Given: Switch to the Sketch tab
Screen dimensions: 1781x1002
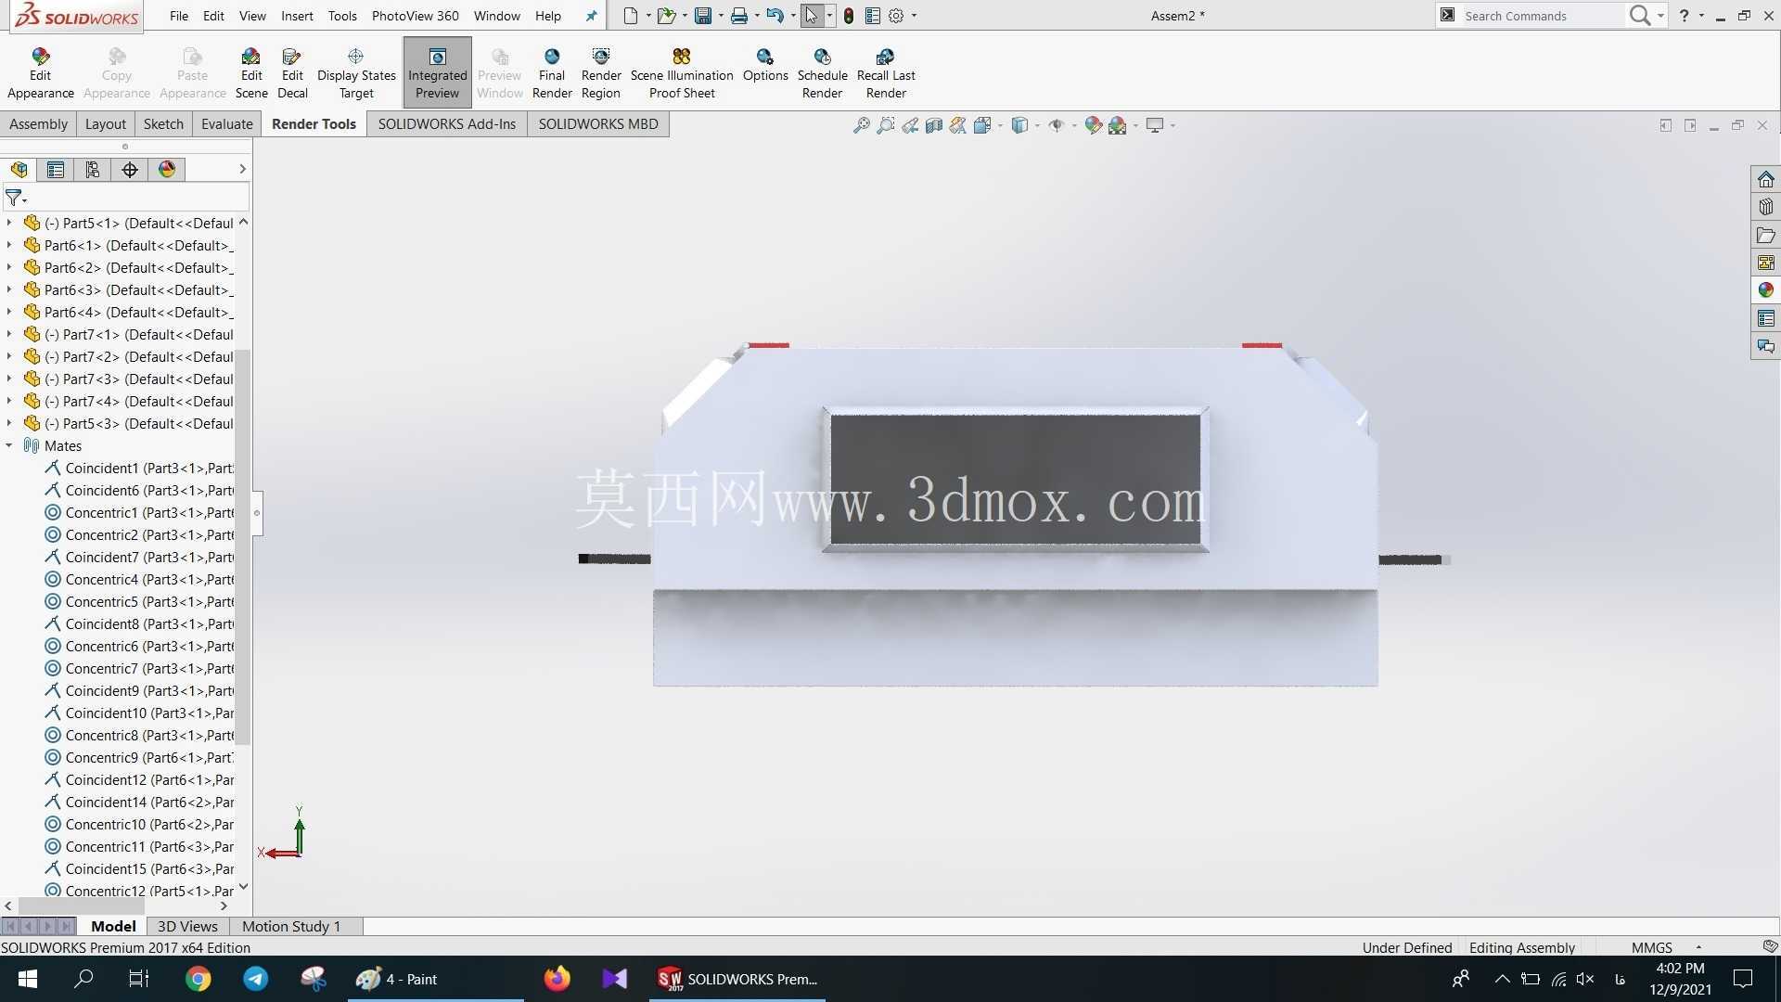Looking at the screenshot, I should click(x=163, y=124).
